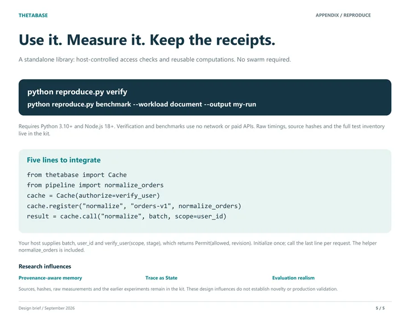
Task: Click the THETABASE brand label
Action: [x=33, y=15]
